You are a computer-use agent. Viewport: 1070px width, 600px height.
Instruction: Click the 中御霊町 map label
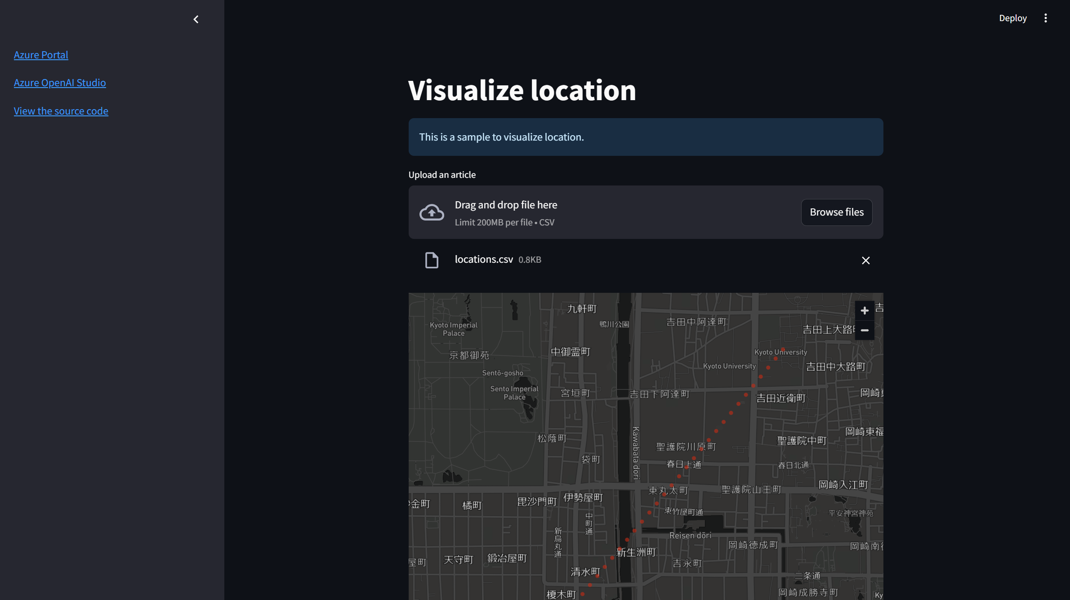pos(571,352)
